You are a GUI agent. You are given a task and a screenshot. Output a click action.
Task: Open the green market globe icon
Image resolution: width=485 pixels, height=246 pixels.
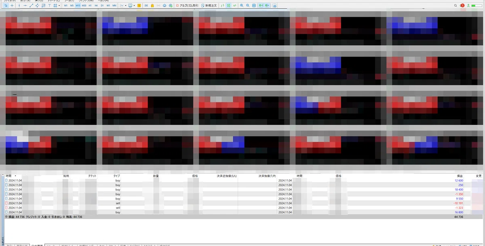click(x=170, y=6)
